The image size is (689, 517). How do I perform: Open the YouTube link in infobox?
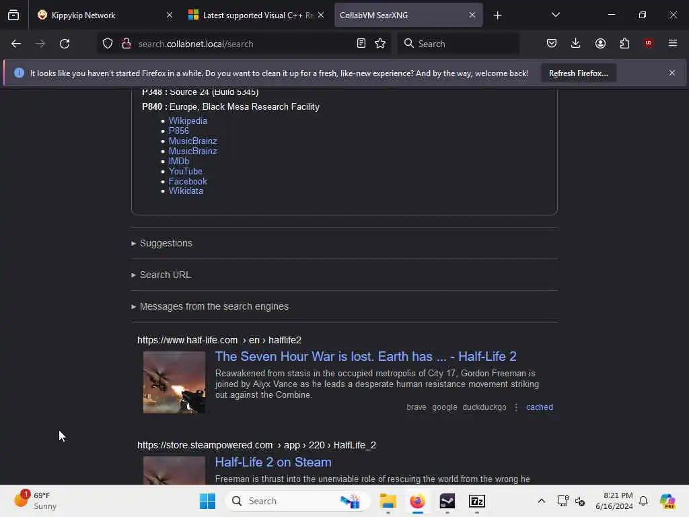click(x=186, y=172)
